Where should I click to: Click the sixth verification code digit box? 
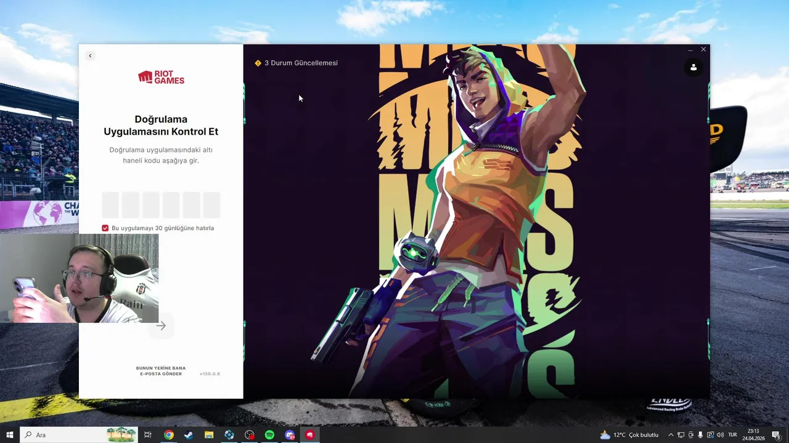212,205
